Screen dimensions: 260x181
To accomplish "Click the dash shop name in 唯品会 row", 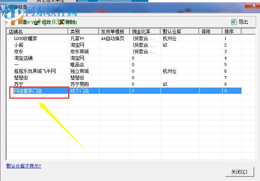I will (x=16, y=65).
